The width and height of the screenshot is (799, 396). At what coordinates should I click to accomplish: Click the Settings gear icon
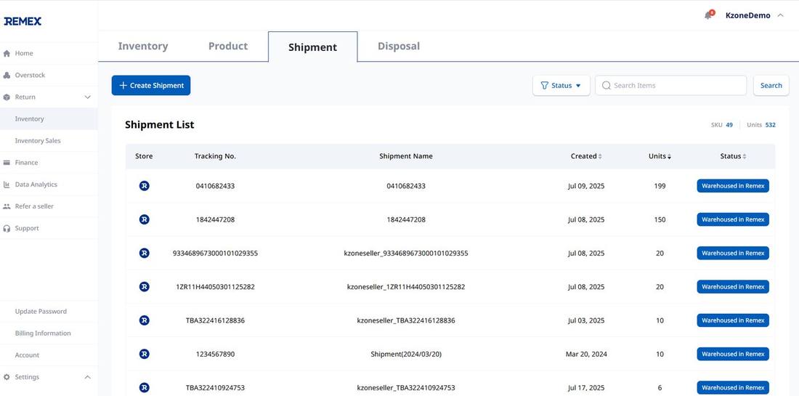[7, 377]
